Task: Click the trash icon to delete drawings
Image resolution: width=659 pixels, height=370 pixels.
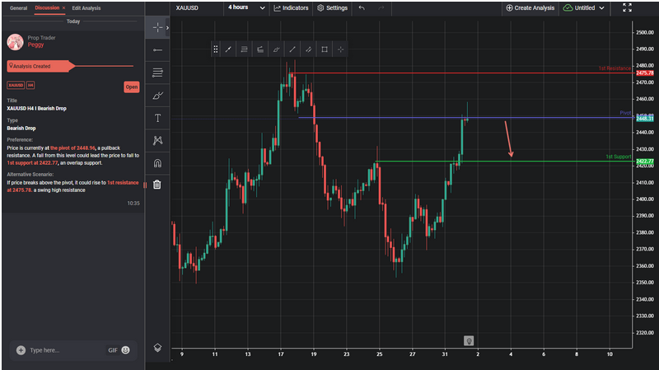Action: (x=157, y=185)
